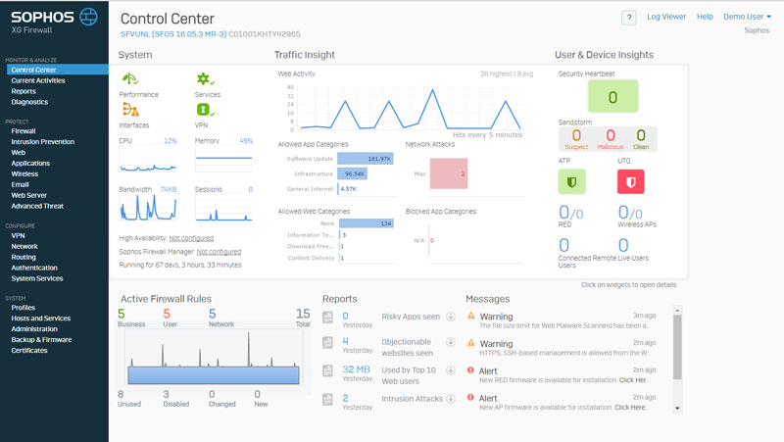
Task: Select Intrusion Prevention from sidebar
Action: [42, 141]
